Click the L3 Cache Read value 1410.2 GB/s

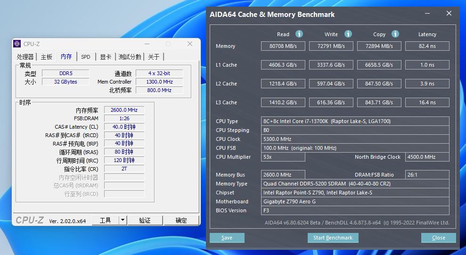(x=283, y=102)
